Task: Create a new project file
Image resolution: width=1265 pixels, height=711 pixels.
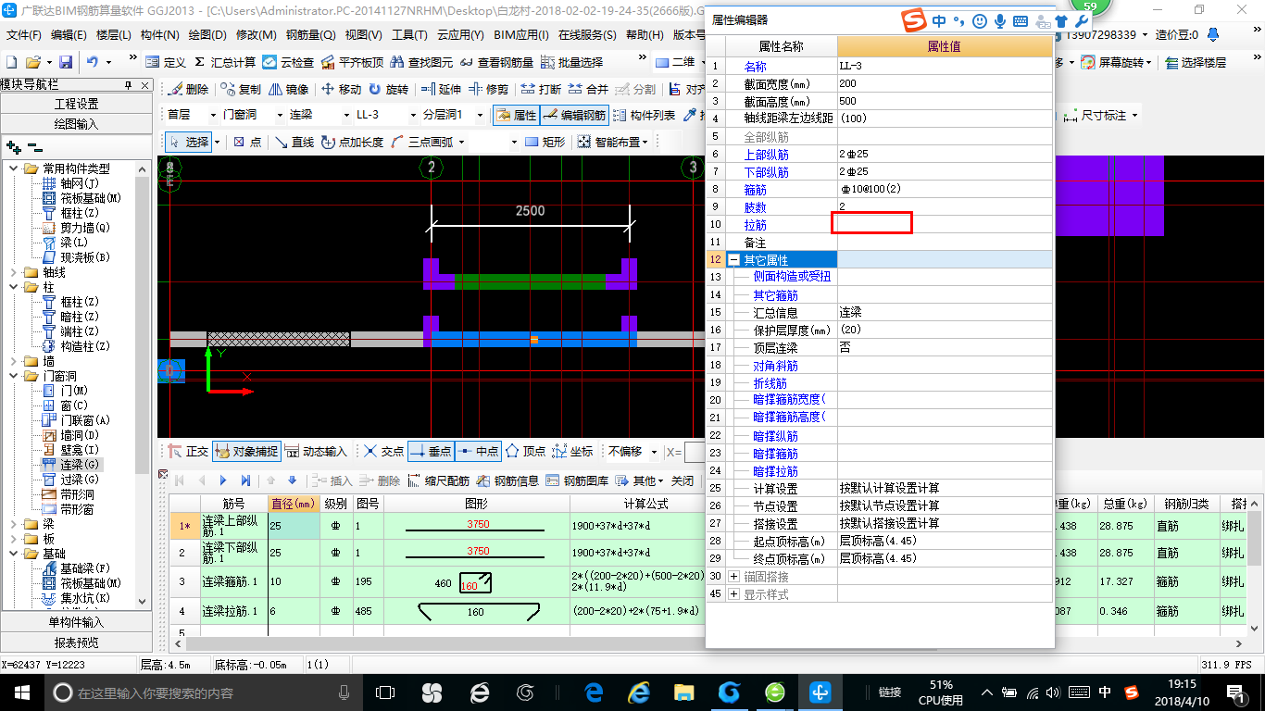Action: (11, 62)
